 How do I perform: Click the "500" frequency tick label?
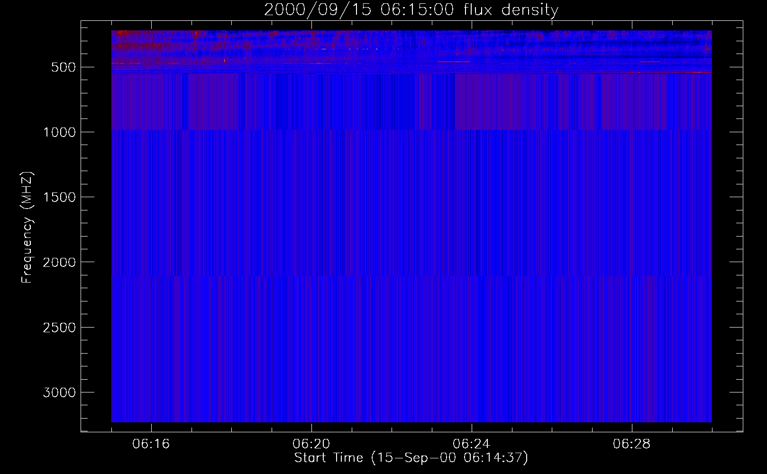pyautogui.click(x=64, y=67)
